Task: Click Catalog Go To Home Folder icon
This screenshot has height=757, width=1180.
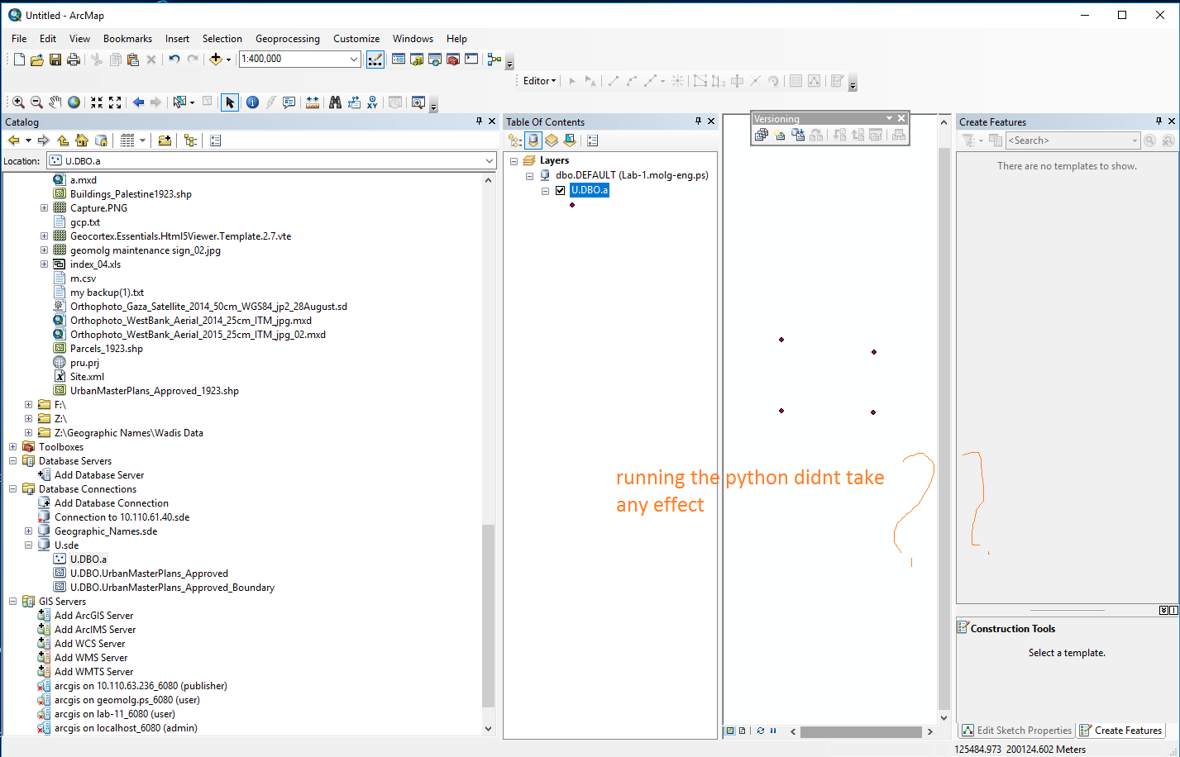Action: (82, 140)
